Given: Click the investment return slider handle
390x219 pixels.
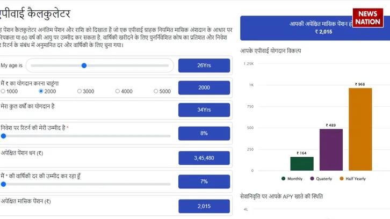Looking at the screenshot, I should [3, 136].
